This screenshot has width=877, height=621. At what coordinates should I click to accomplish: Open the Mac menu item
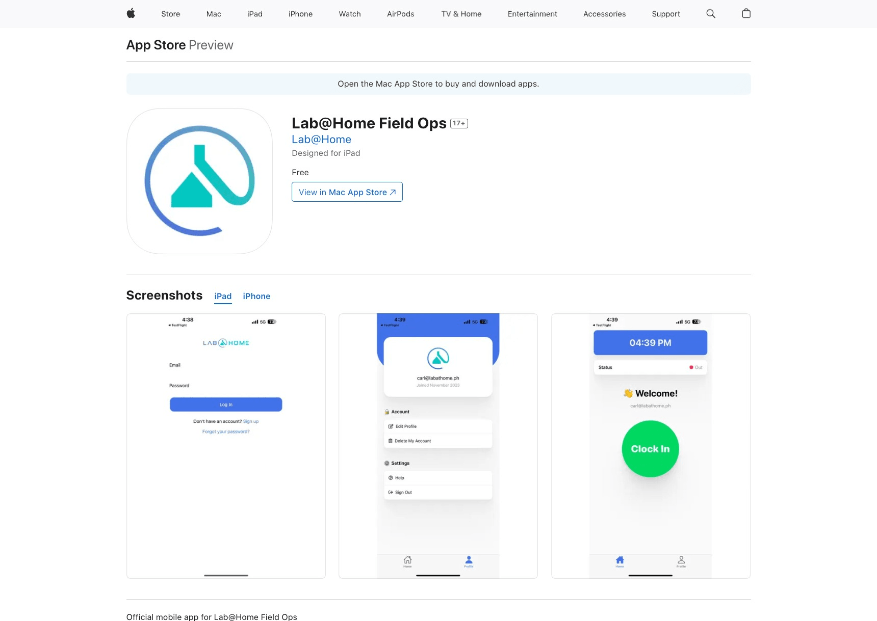click(x=214, y=14)
